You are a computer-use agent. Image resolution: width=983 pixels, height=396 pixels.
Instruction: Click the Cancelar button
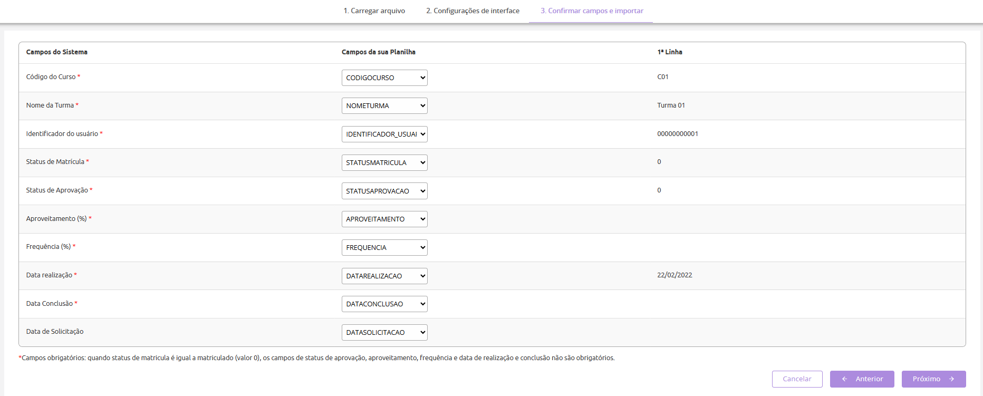click(797, 379)
